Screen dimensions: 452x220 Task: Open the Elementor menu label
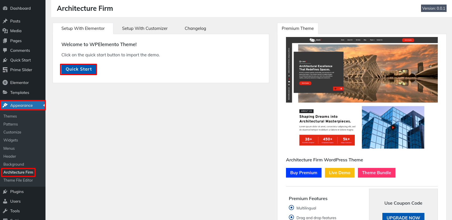(20, 83)
